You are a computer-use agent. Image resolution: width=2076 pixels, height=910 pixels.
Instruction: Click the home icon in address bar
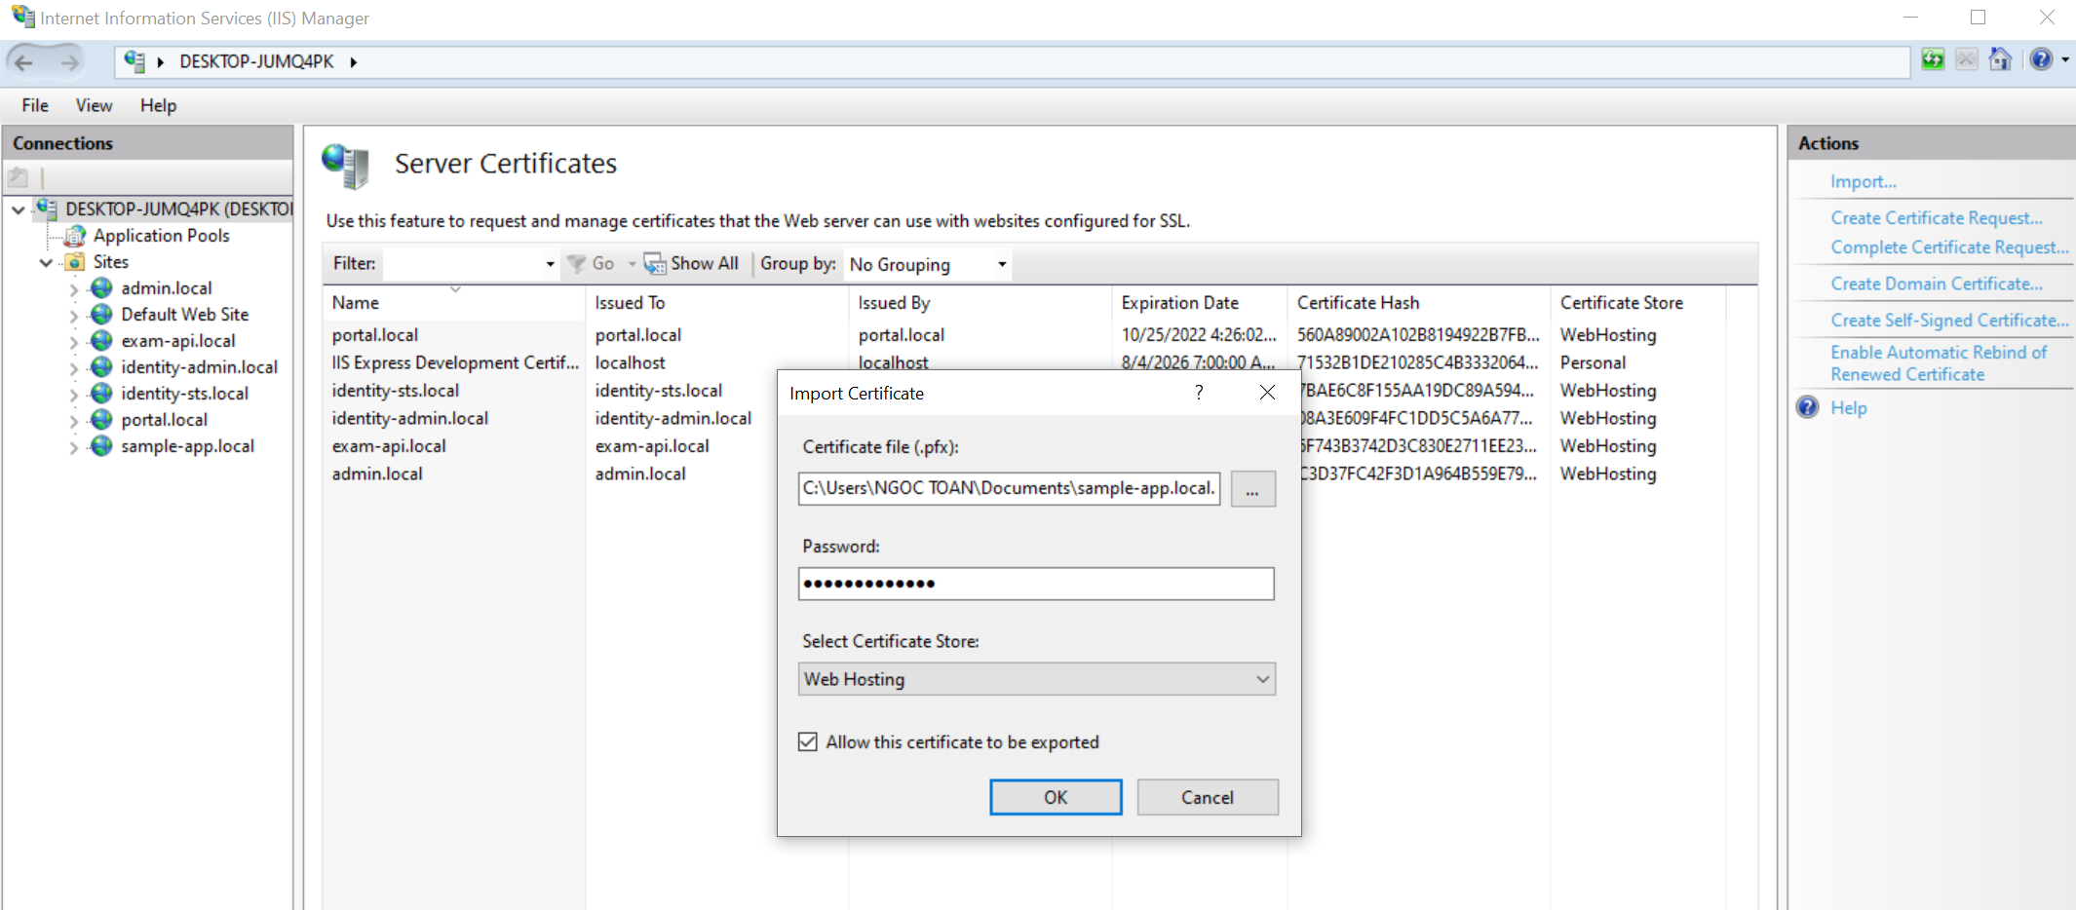(x=1999, y=60)
